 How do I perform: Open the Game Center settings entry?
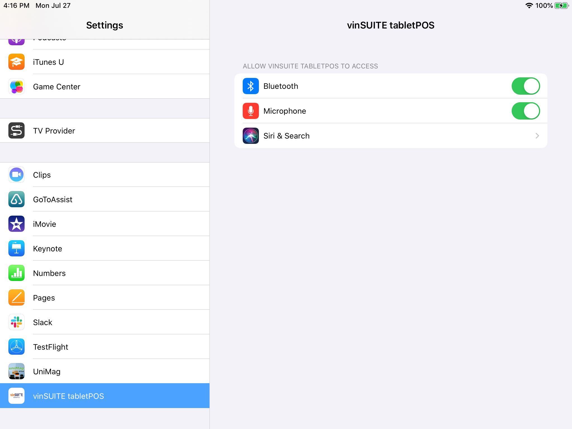105,87
